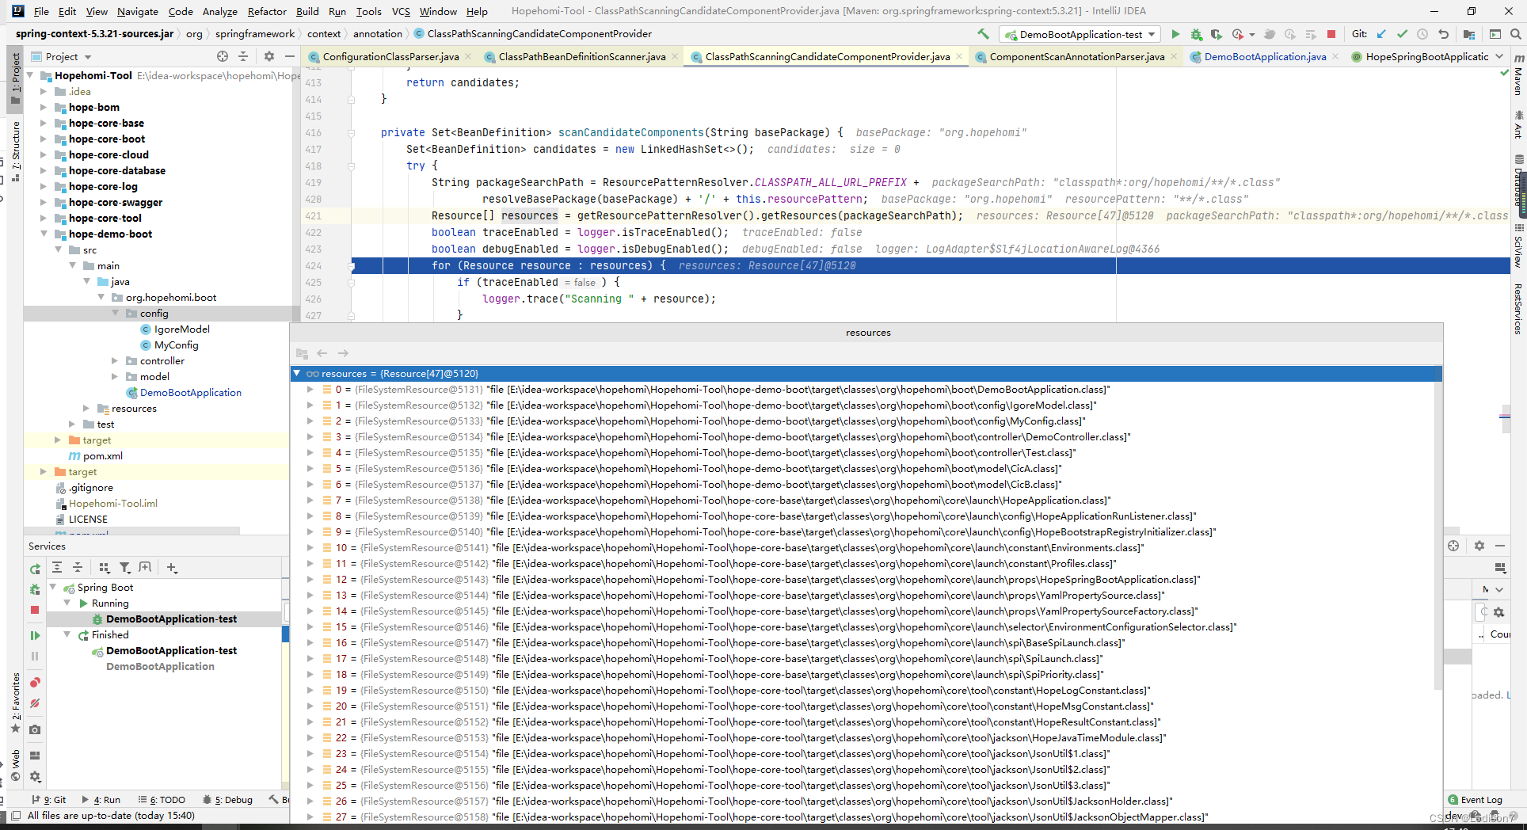The width and height of the screenshot is (1527, 830).
Task: Open the Refactor menu
Action: pos(267,11)
